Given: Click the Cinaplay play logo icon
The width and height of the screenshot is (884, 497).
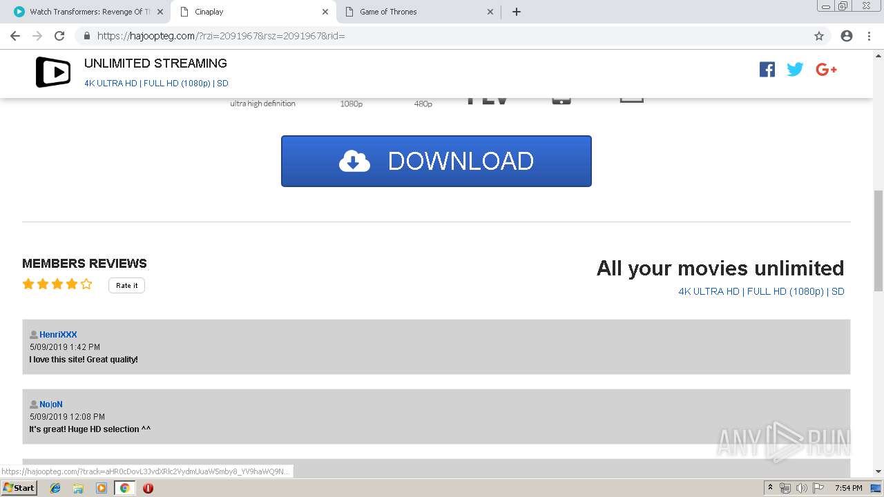Looking at the screenshot, I should tap(53, 72).
